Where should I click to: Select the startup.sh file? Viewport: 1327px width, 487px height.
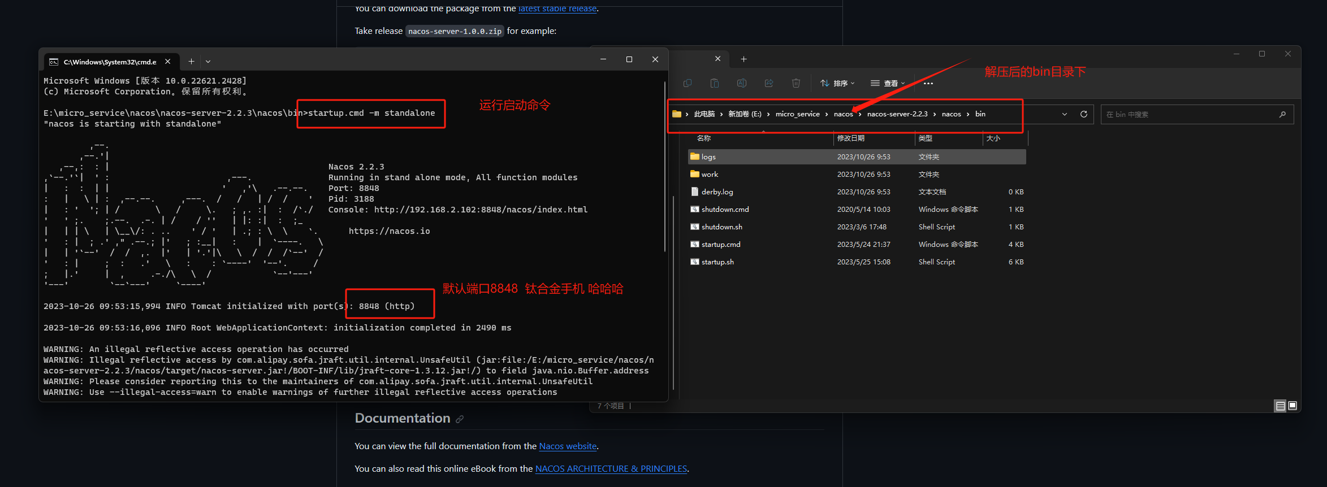point(857,262)
